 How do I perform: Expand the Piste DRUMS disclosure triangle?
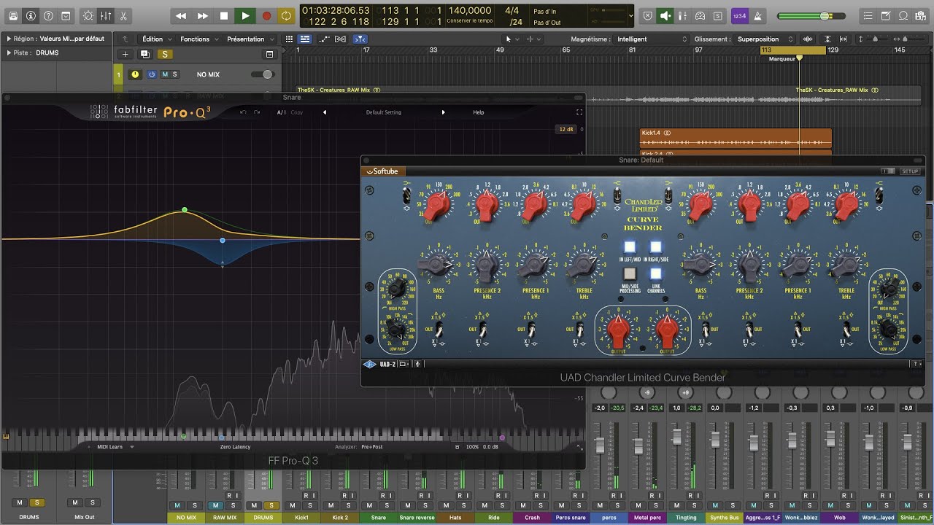pos(8,52)
